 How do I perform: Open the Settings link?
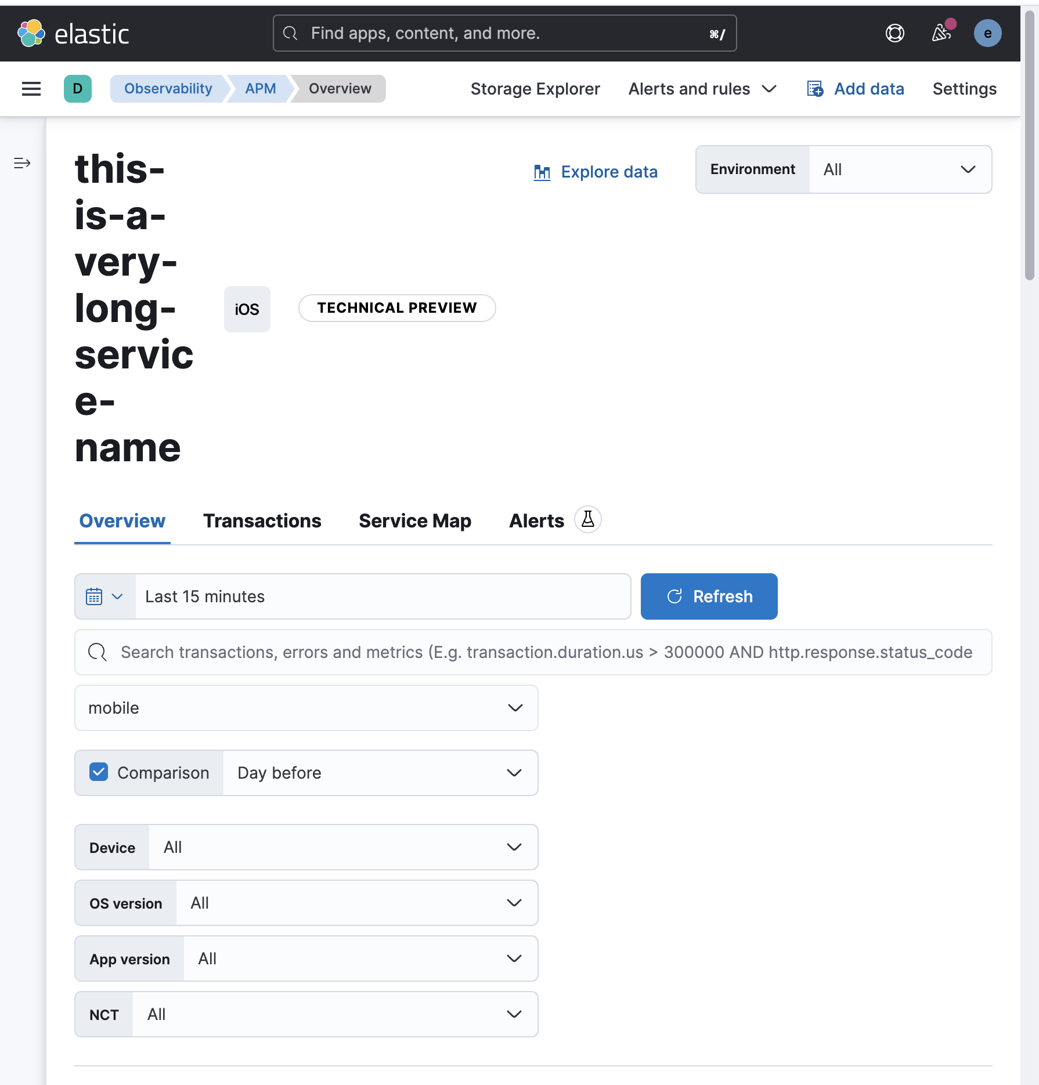pyautogui.click(x=964, y=89)
